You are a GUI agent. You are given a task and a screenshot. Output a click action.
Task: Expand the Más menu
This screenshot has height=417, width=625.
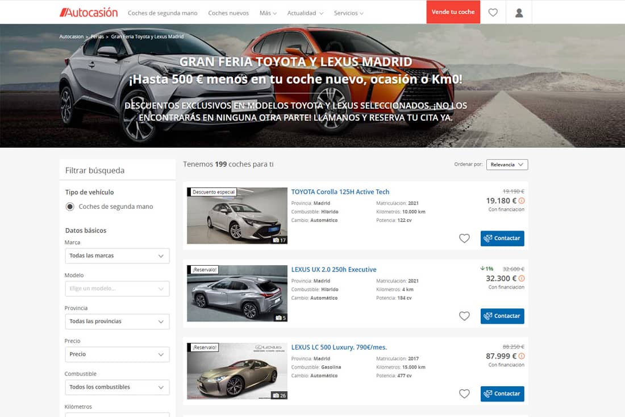point(268,13)
